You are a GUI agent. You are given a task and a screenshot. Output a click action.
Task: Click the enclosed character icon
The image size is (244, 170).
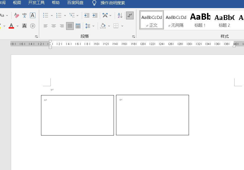(x=33, y=26)
